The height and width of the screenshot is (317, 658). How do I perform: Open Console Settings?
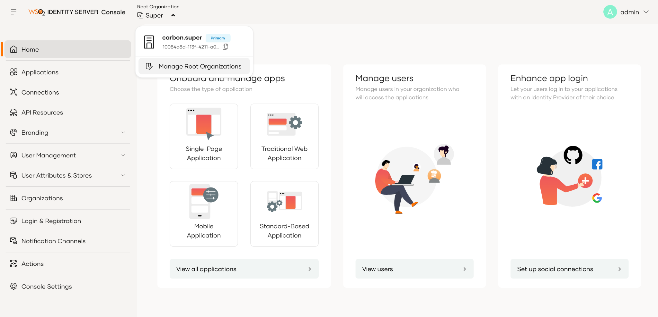[x=68, y=287]
